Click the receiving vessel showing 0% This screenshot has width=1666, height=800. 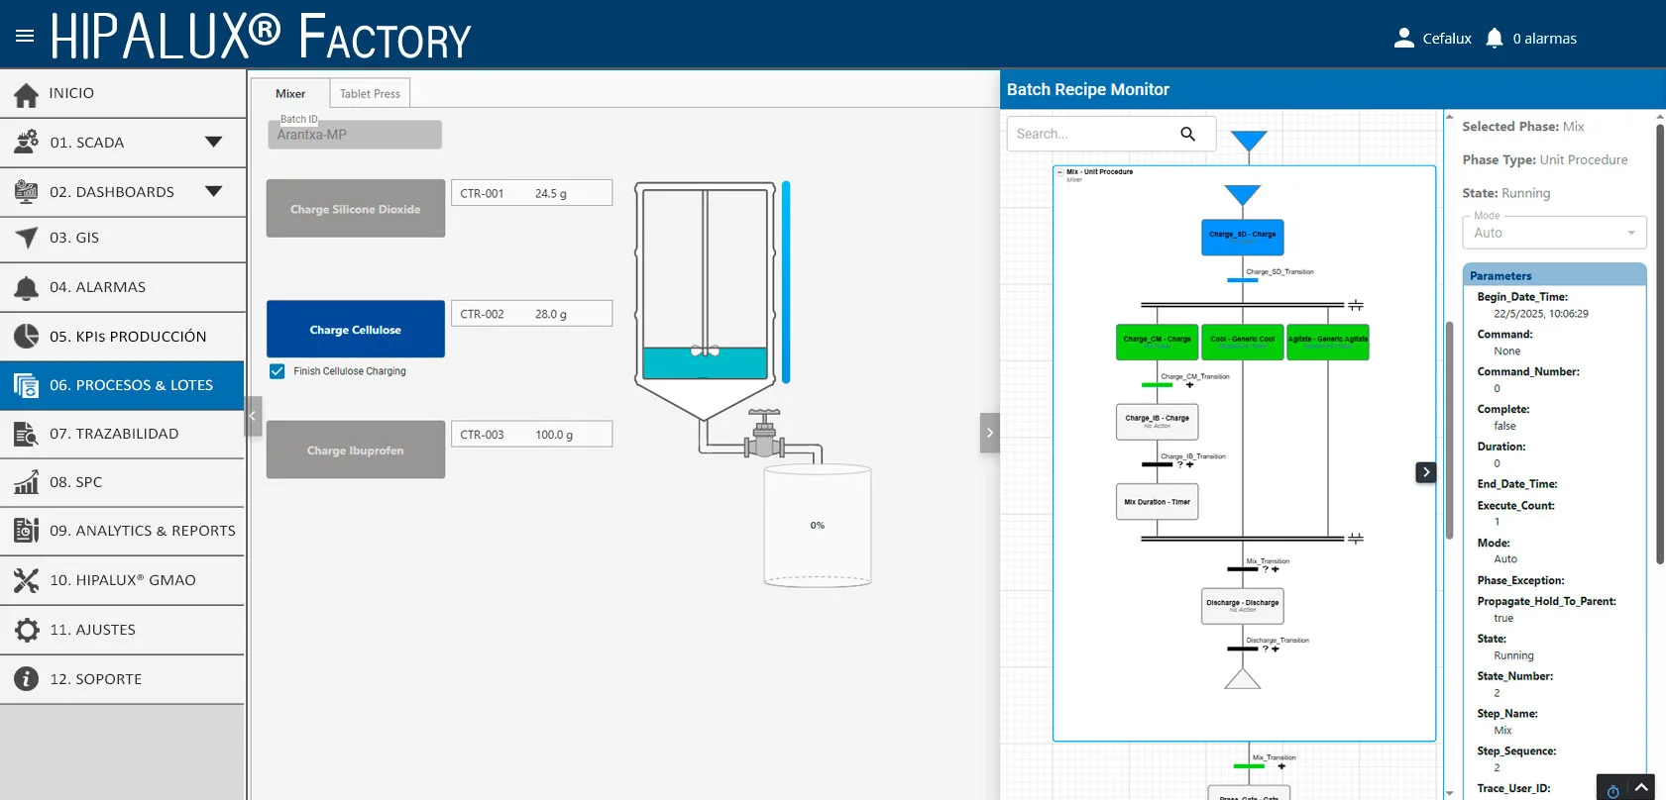click(818, 526)
